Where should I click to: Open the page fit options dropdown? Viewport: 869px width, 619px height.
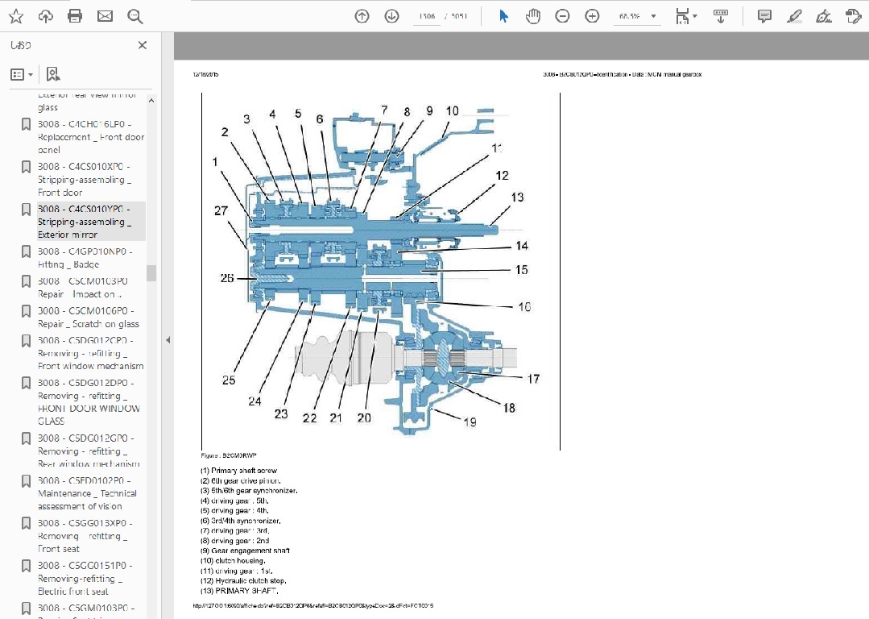tap(686, 16)
